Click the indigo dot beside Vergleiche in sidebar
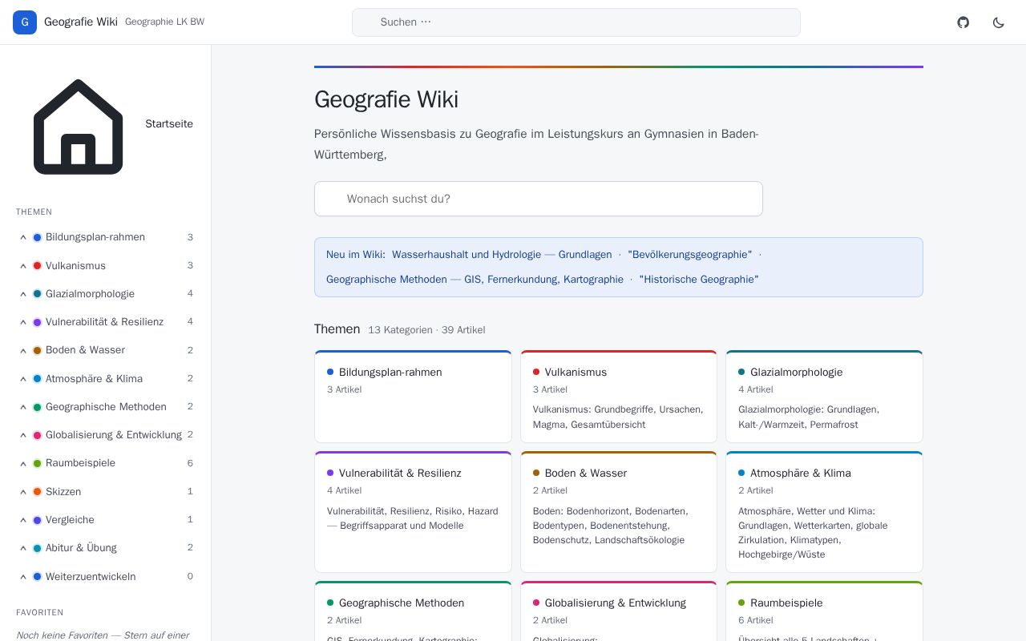1026x641 pixels. (x=37, y=520)
